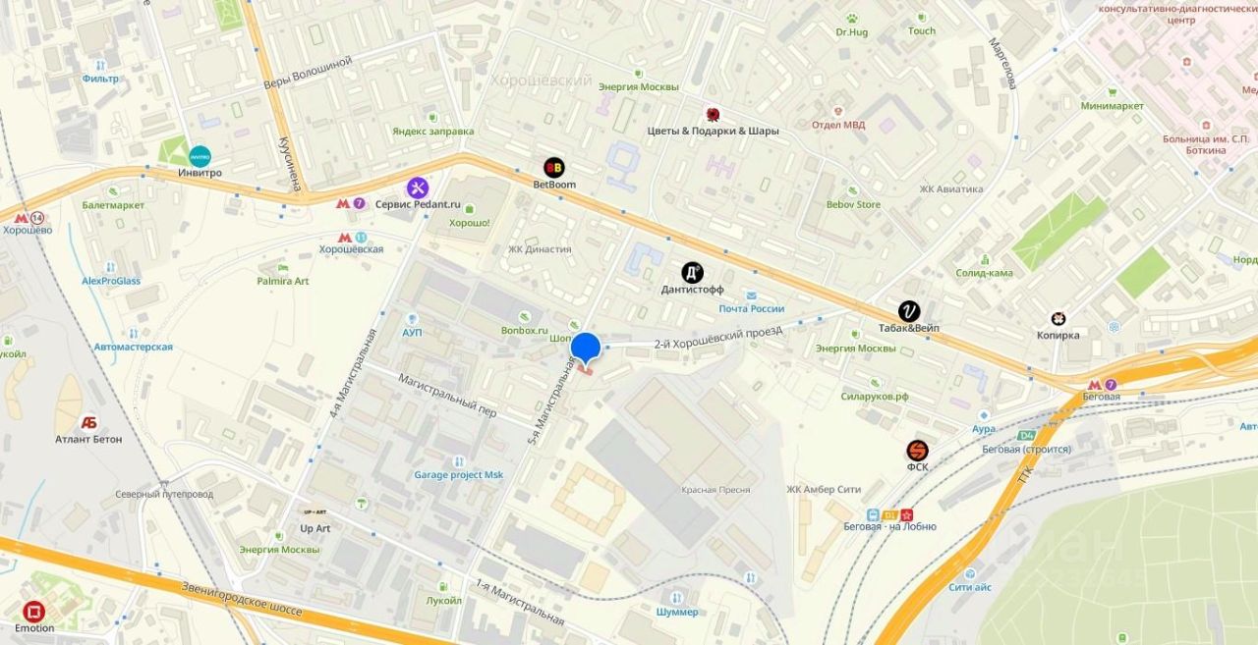
Task: Click the Сервис Pedant.ru purple icon
Action: pos(418,188)
